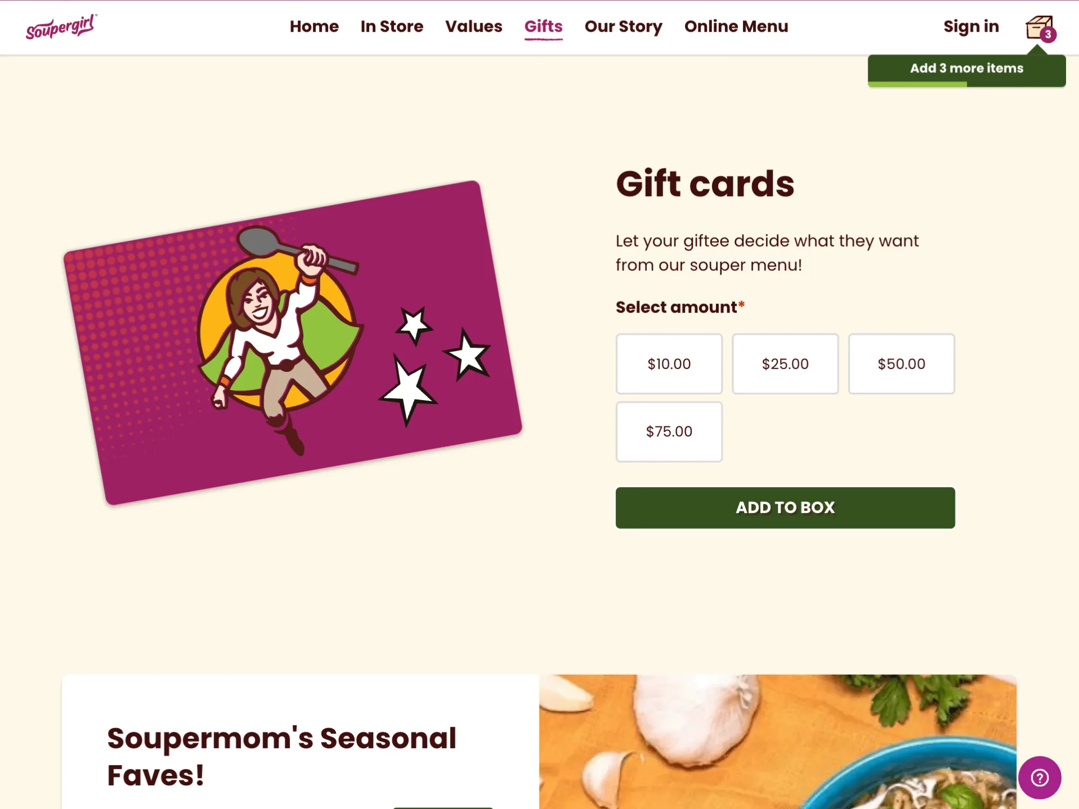
Task: Open the Gifts tab
Action: pos(543,27)
